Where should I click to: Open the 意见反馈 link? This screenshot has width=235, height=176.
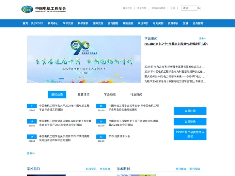tap(142, 8)
